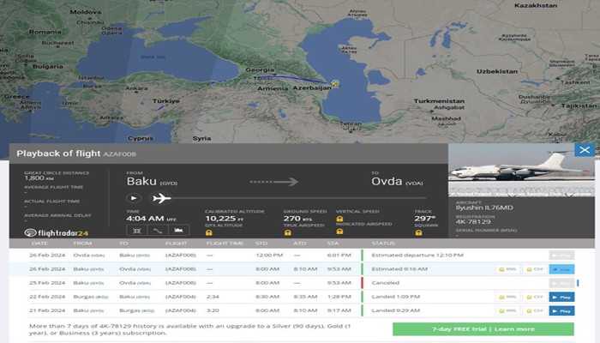Image resolution: width=600 pixels, height=343 pixels.
Task: Download CSV for 26 Feb Baku–Ovda flight
Action: pyautogui.click(x=535, y=268)
